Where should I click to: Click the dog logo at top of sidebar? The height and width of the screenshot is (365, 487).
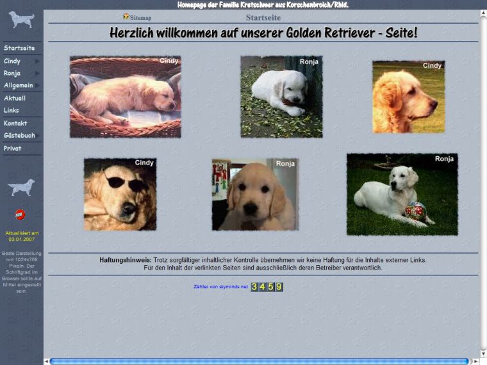(21, 19)
